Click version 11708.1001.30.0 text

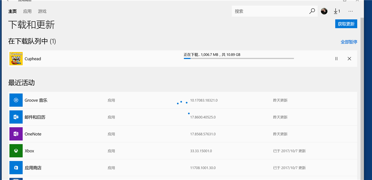pyautogui.click(x=203, y=168)
